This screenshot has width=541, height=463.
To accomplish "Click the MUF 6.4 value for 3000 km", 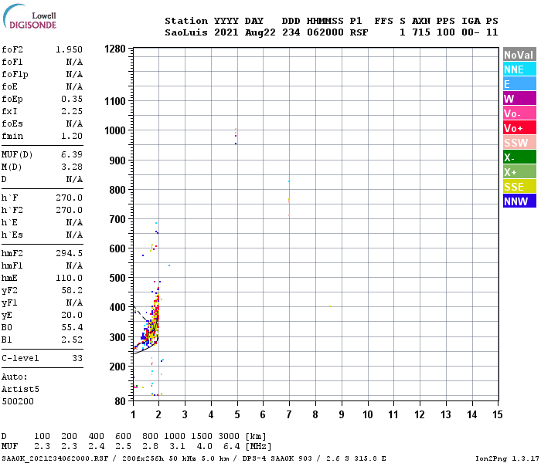I will click(231, 447).
